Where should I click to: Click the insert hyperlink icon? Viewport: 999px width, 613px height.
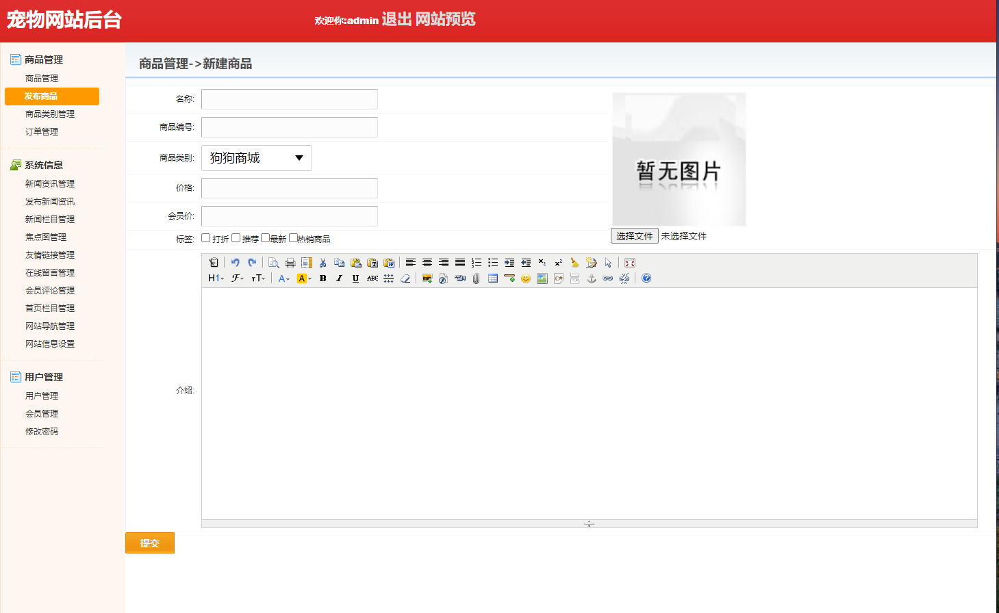[x=607, y=278]
